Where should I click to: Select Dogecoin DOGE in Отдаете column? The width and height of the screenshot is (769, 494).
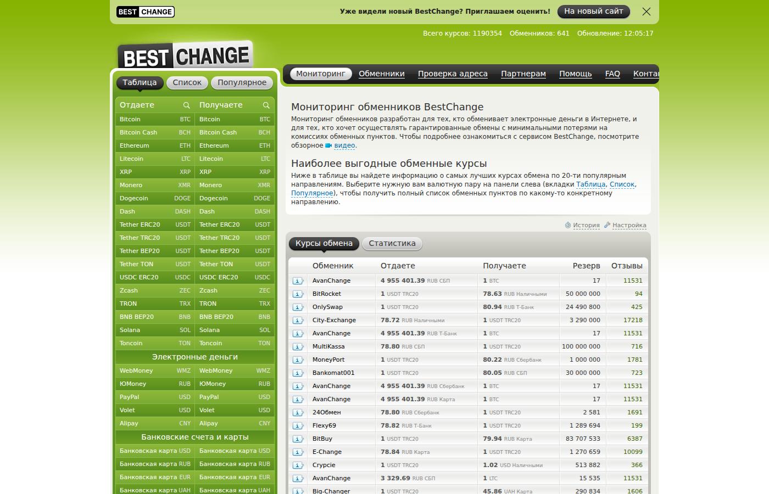click(x=155, y=198)
